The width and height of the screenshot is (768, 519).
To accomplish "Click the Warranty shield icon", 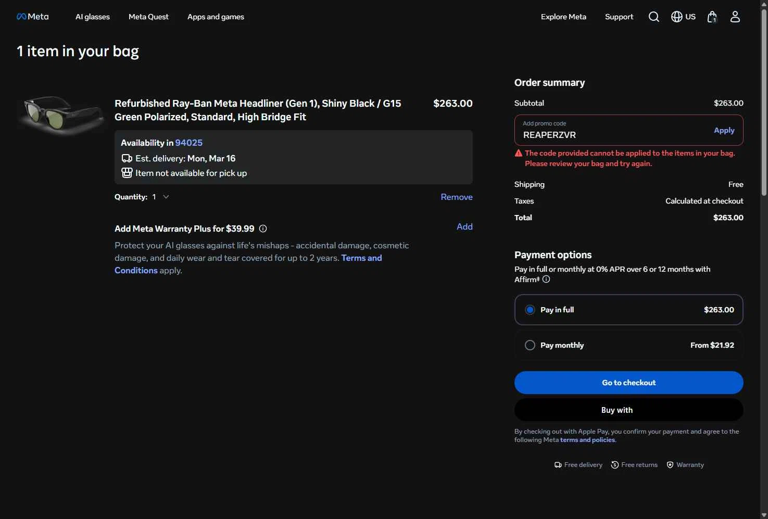I will click(x=670, y=465).
